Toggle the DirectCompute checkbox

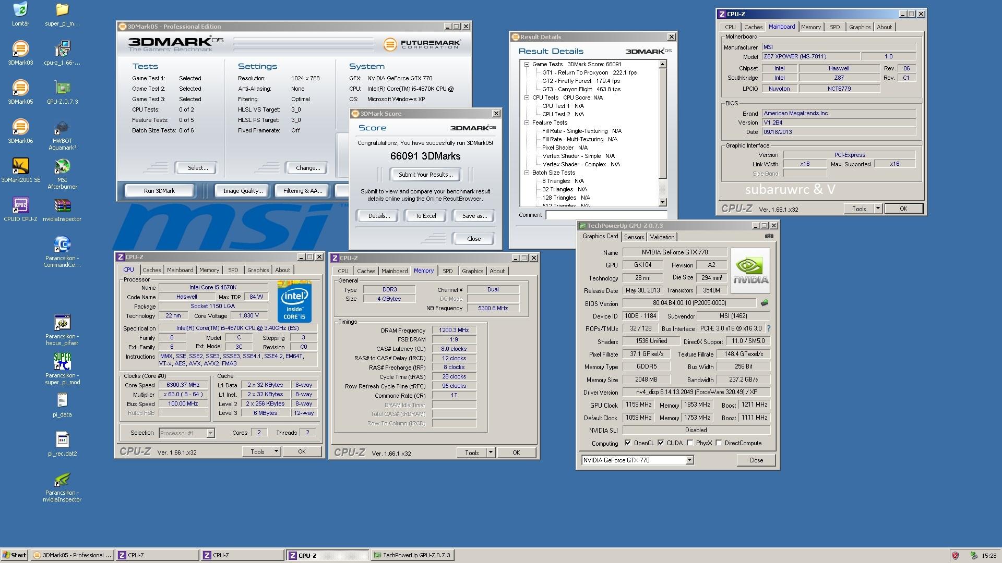coord(719,443)
